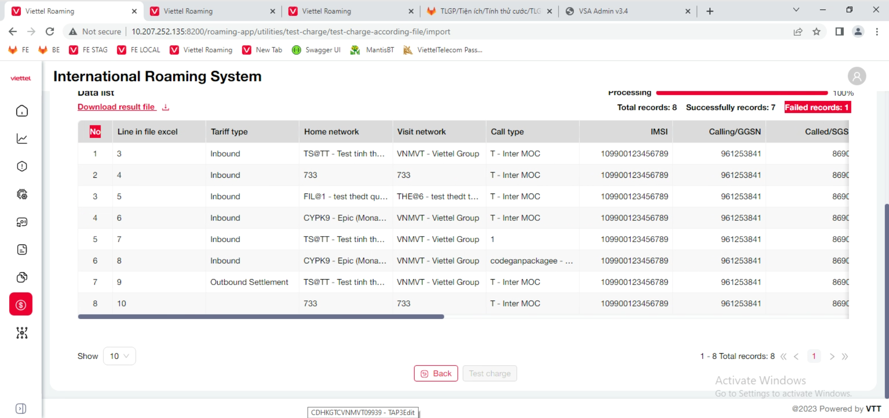
Task: Select page 1 in pagination
Action: 813,356
